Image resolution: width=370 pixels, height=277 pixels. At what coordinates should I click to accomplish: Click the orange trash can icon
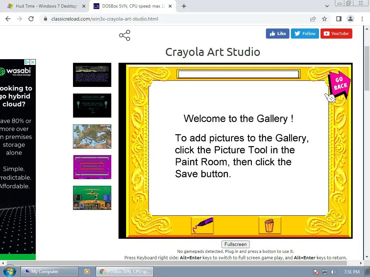(270, 225)
